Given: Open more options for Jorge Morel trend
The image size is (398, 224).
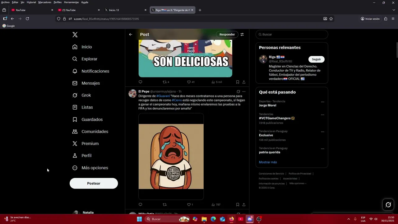Looking at the screenshot, I should (x=322, y=102).
